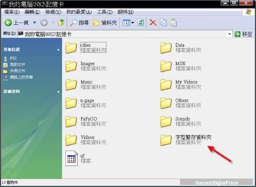The width and height of the screenshot is (256, 187).
Task: Expand the 詳細資料 panel section
Action: tap(58, 92)
